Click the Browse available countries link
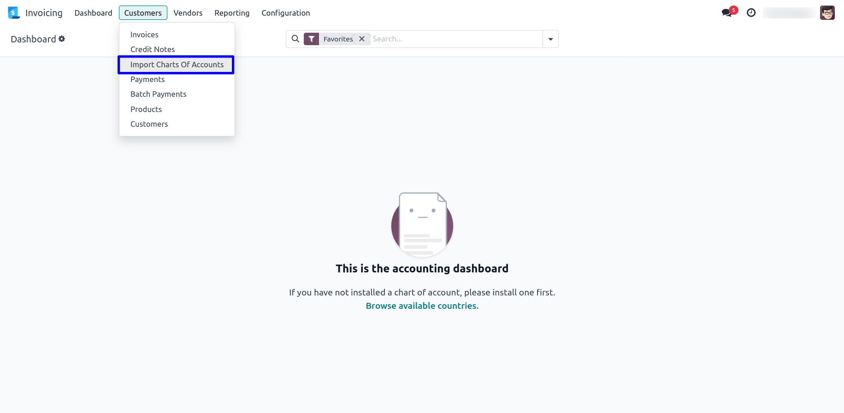 coord(422,306)
